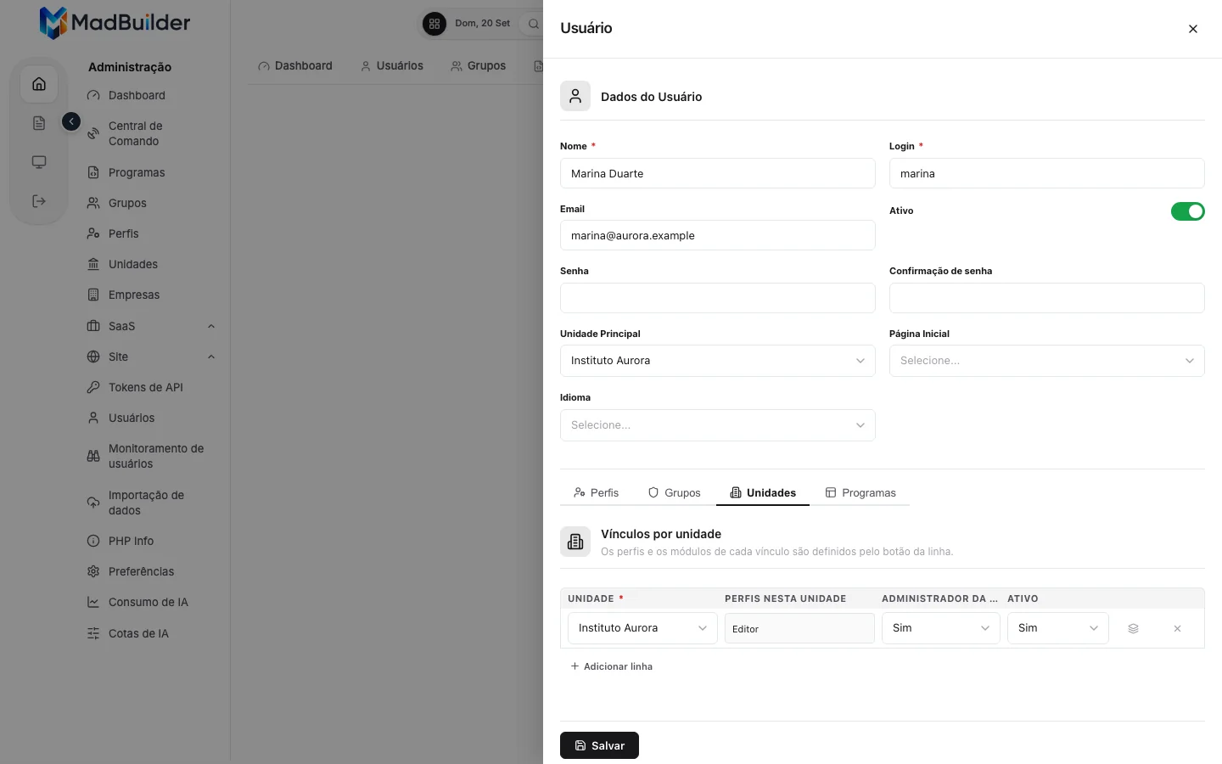
Task: Open the Usuários tab in top bar
Action: [x=392, y=65]
